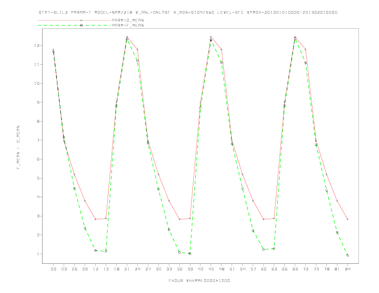Click x-axis tick label 69
This screenshot has width=379, height=293.
point(295,269)
